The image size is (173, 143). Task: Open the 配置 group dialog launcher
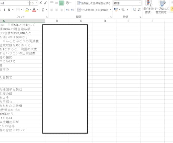click(x=111, y=17)
